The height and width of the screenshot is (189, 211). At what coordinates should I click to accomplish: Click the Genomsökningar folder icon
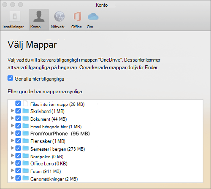pyautogui.click(x=26, y=178)
